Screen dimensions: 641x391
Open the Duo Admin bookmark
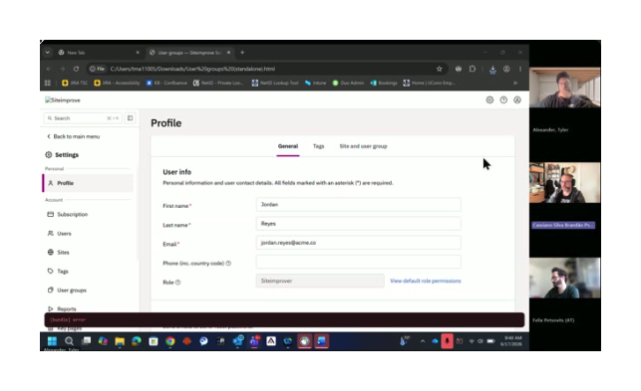tap(348, 83)
